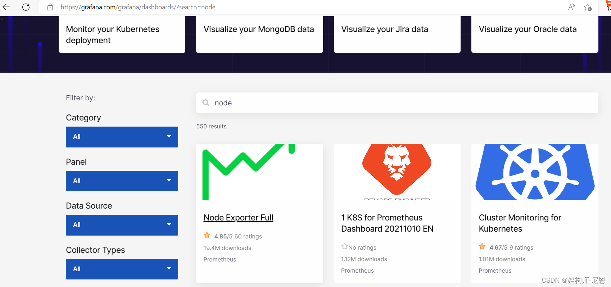Screen dimensions: 611x287
Task: Open Monitor your Kubernetes deployment card
Action: (x=122, y=35)
